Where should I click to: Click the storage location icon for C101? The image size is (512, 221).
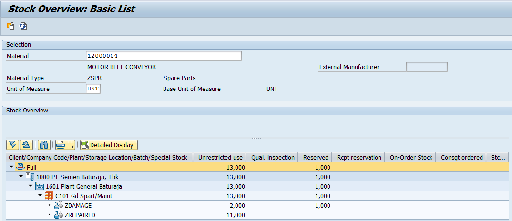(49, 196)
